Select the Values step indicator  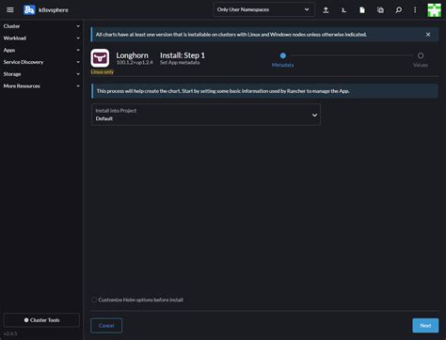pos(421,55)
